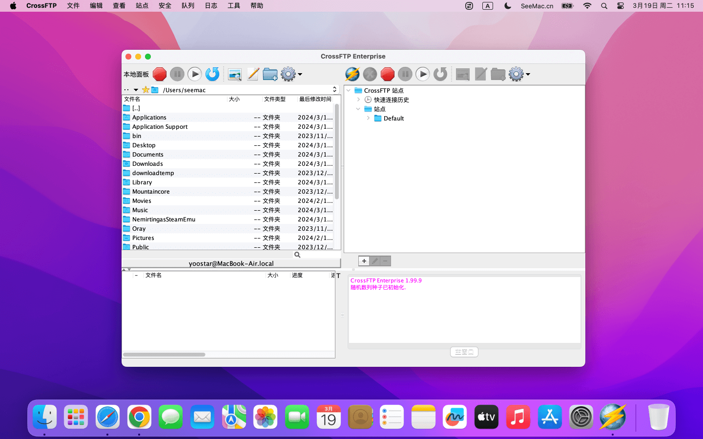Click the Pause icon in remote toolbar

coord(405,74)
